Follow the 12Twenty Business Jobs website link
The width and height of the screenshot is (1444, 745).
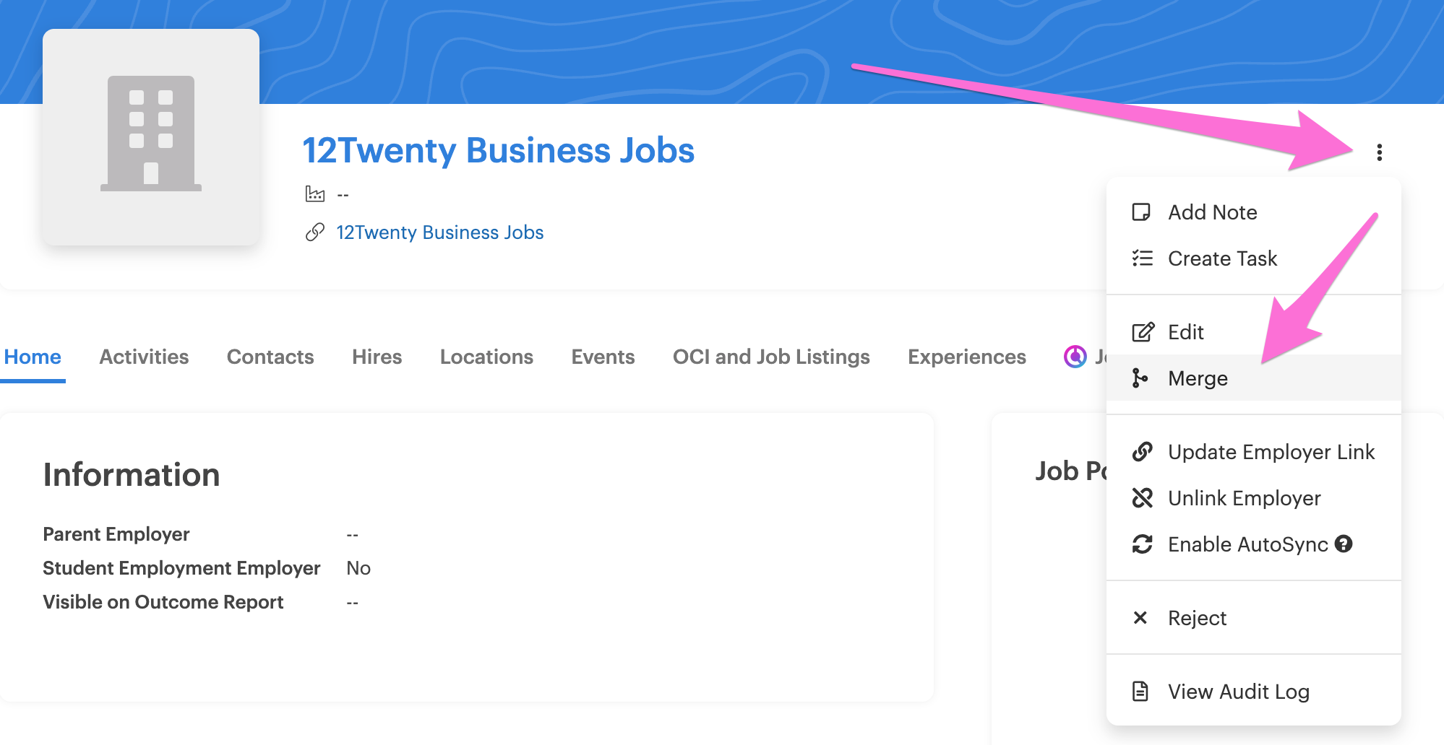[439, 232]
